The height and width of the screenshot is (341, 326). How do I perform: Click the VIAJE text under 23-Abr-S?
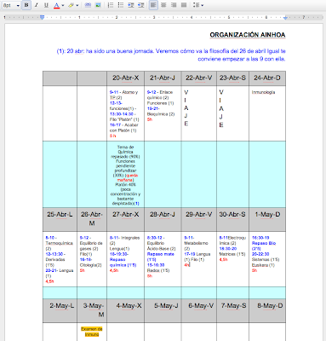coord(221,108)
